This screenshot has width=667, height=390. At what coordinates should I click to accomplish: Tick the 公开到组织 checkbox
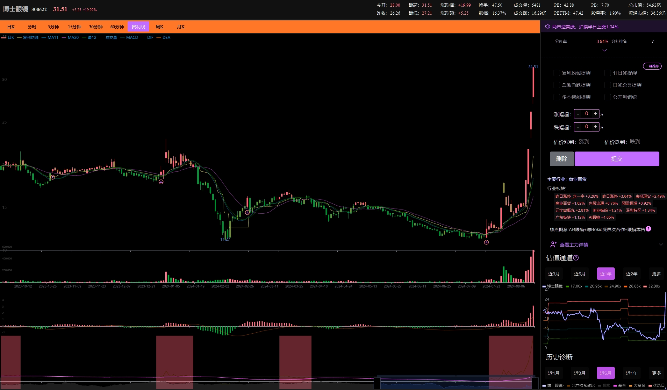pos(608,97)
